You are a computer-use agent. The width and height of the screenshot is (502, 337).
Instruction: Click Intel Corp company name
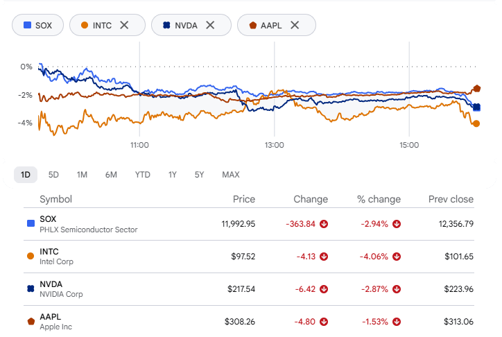[56, 261]
